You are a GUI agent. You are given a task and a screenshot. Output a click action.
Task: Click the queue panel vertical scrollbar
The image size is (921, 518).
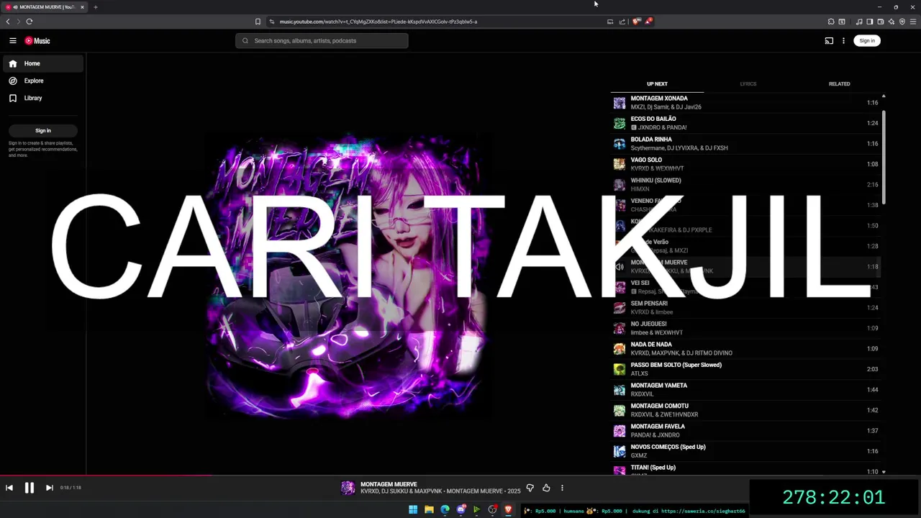pos(884,157)
